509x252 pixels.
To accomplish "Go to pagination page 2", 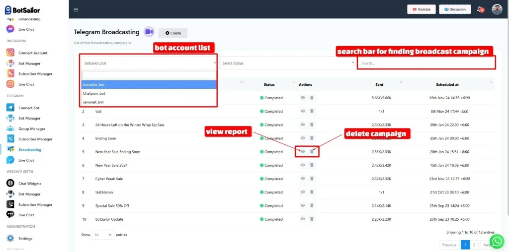I will 474,245.
